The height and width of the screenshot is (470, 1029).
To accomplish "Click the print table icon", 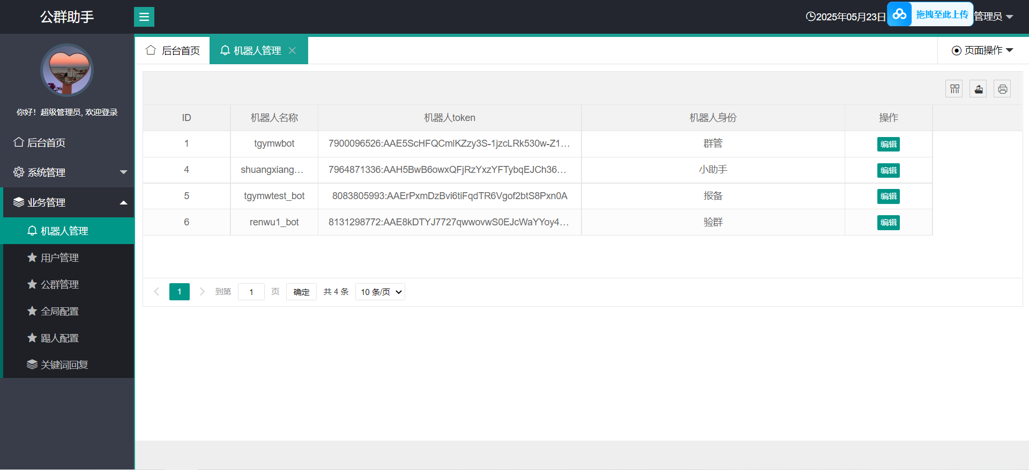I will click(1002, 89).
